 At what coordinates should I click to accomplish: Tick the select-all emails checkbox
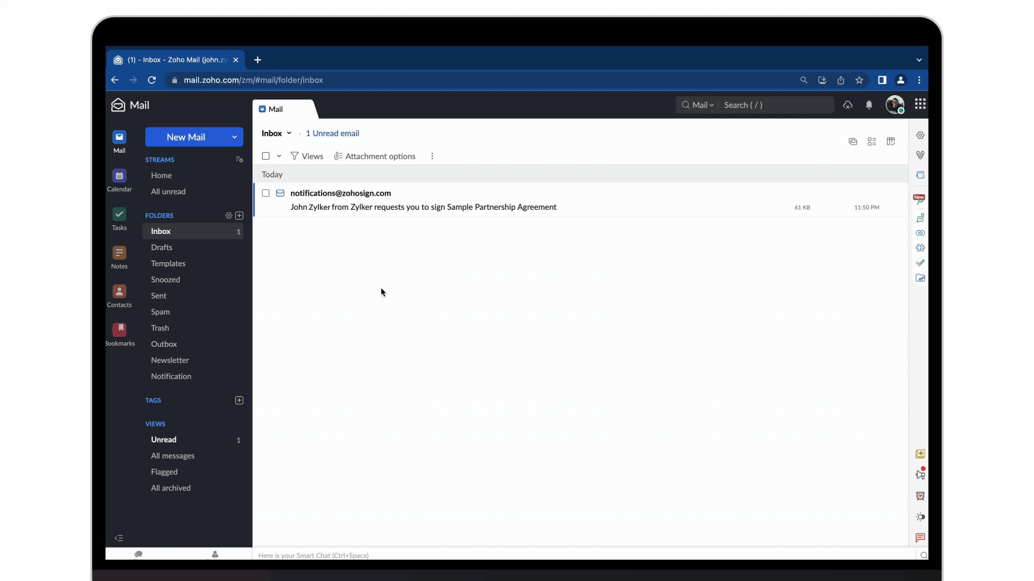266,156
